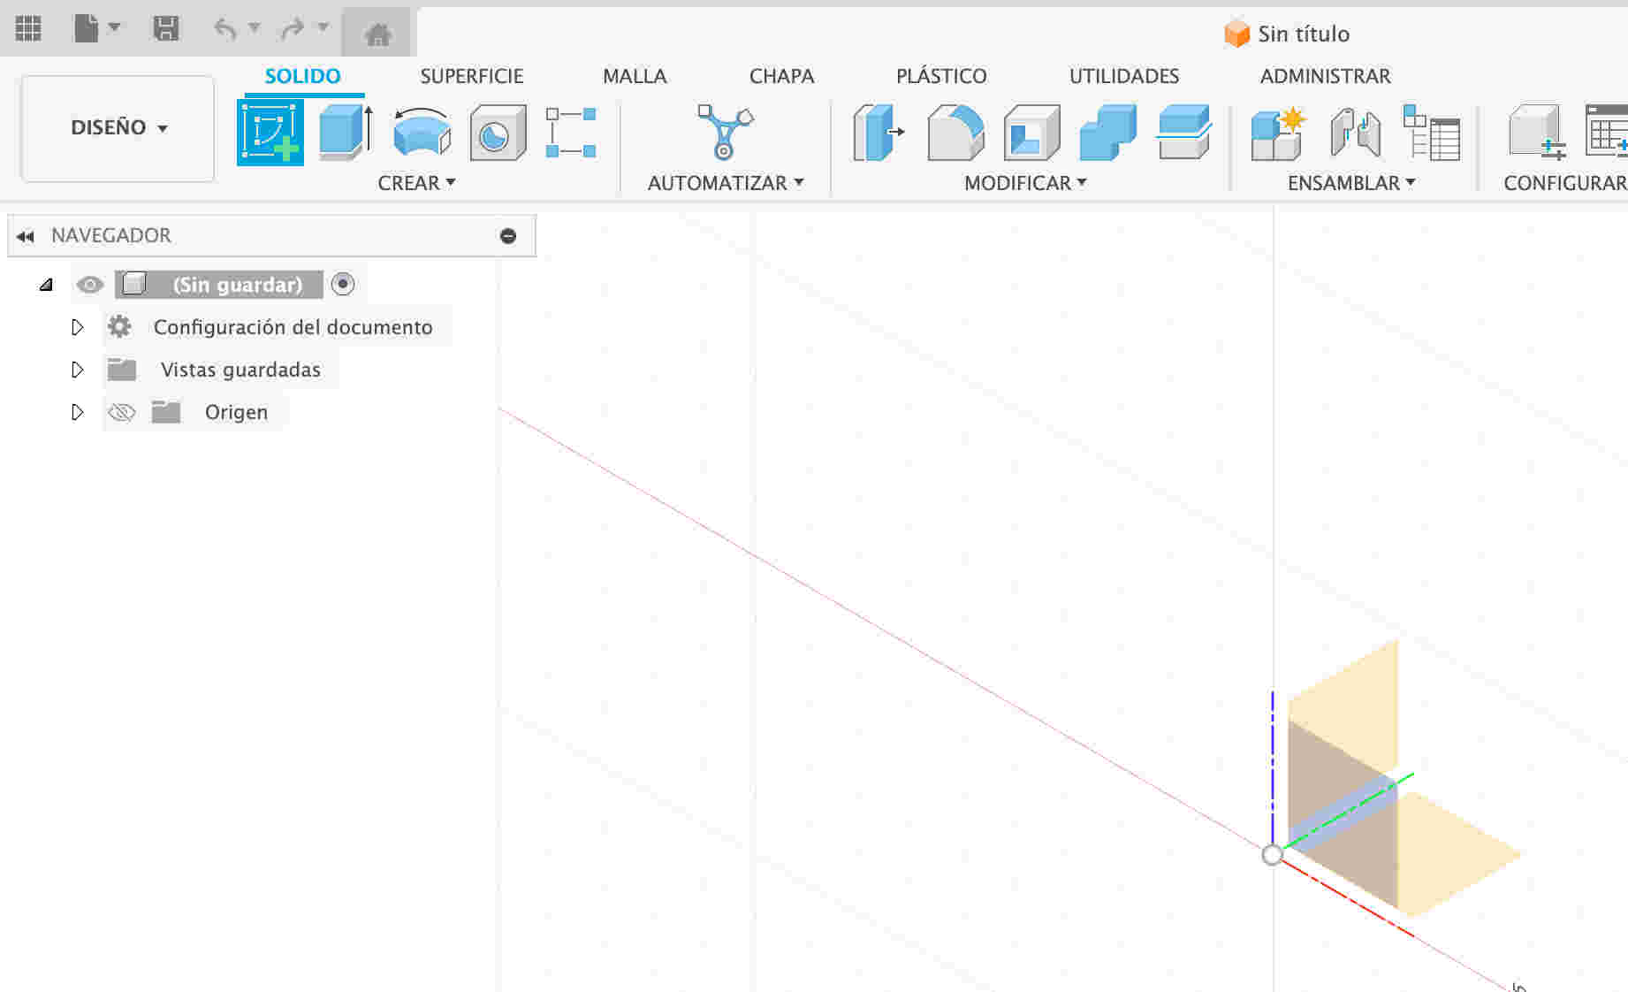Click the Sin título document cube icon

[1236, 34]
